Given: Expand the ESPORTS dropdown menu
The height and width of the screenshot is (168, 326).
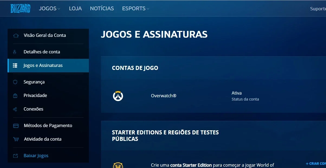Looking at the screenshot, I should [135, 8].
